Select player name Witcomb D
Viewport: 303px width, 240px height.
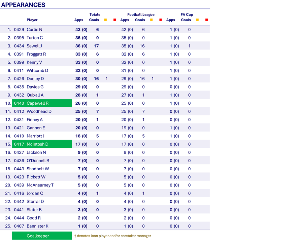(37, 71)
